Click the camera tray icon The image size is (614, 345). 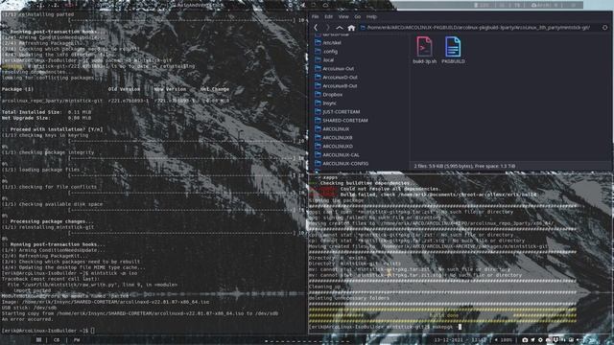click(525, 340)
